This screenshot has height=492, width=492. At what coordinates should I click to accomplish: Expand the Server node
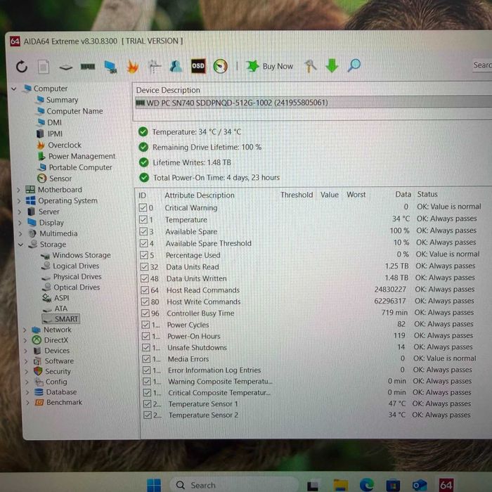coord(20,212)
